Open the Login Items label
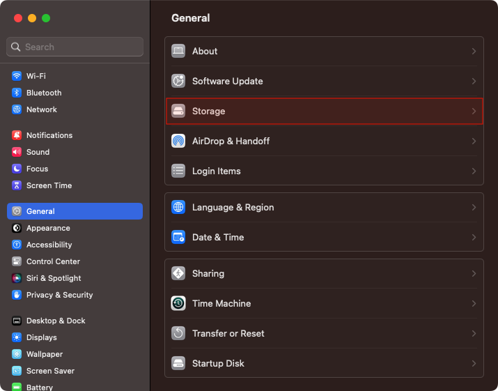 pyautogui.click(x=217, y=171)
